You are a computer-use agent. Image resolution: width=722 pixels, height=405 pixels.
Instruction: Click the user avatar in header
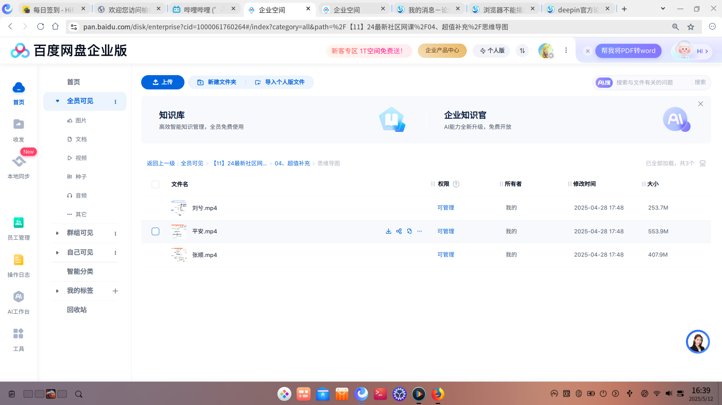(545, 51)
